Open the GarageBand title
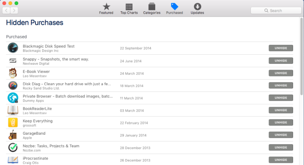The height and width of the screenshot is (165, 304). tap(34, 133)
